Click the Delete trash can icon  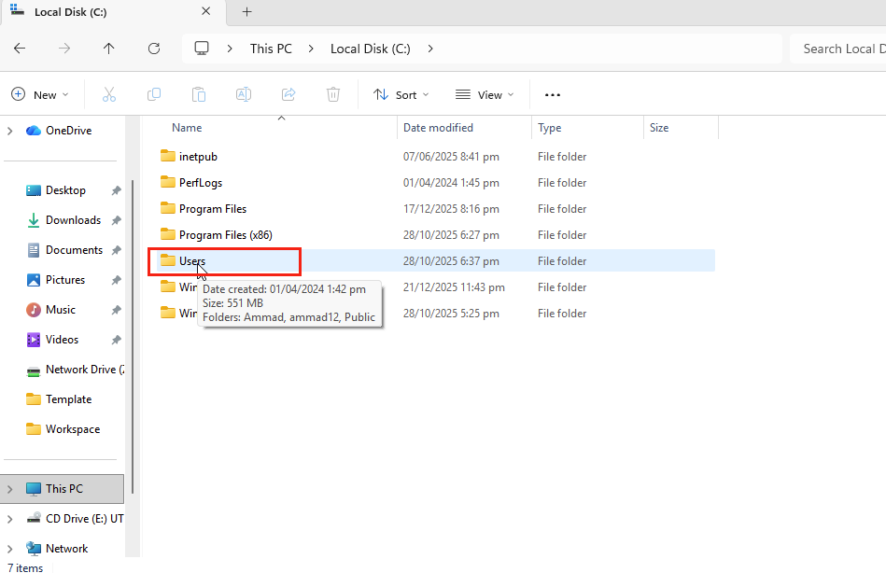point(333,94)
